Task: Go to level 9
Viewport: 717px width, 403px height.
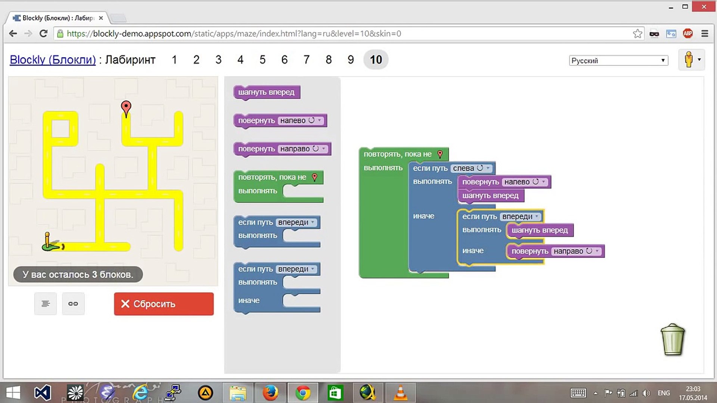Action: point(351,60)
